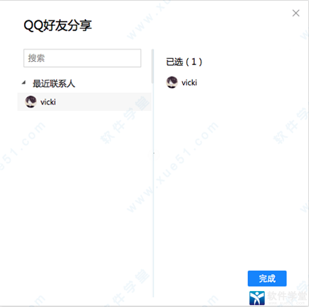This screenshot has height=307, width=309.
Task: Select the vicki name in recent contacts
Action: [48, 102]
